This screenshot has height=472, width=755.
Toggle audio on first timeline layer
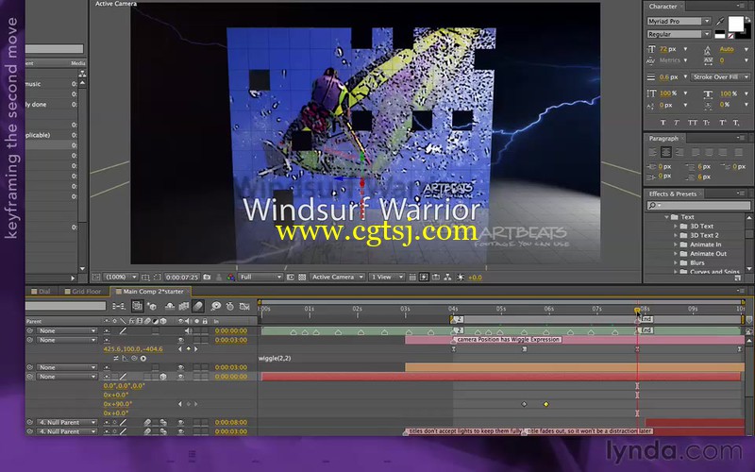187,331
